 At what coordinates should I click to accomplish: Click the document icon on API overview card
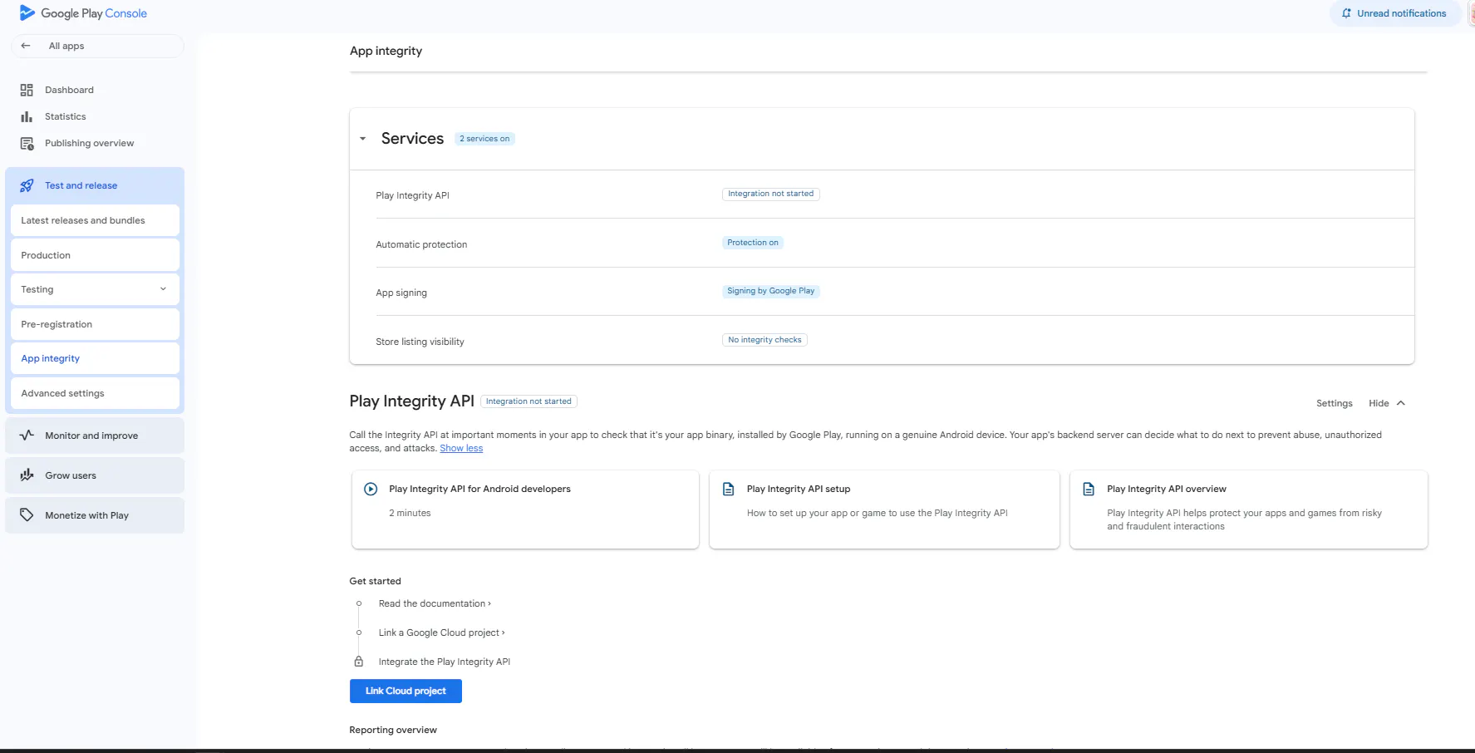click(1089, 489)
